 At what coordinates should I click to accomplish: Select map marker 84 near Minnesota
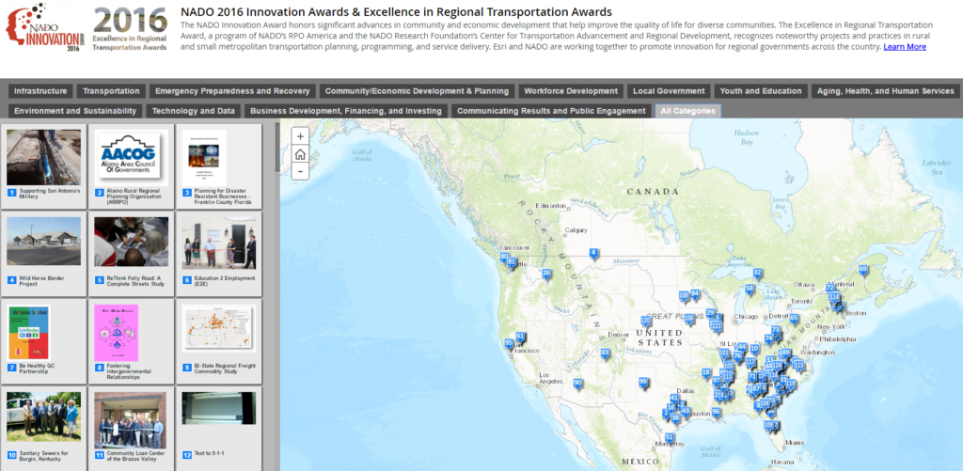(x=695, y=294)
